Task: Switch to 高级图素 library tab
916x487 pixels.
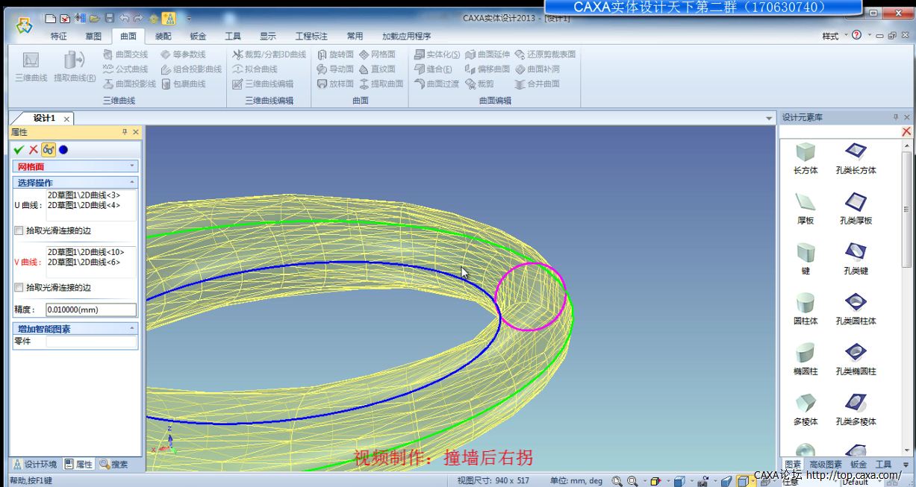Action: pos(825,465)
